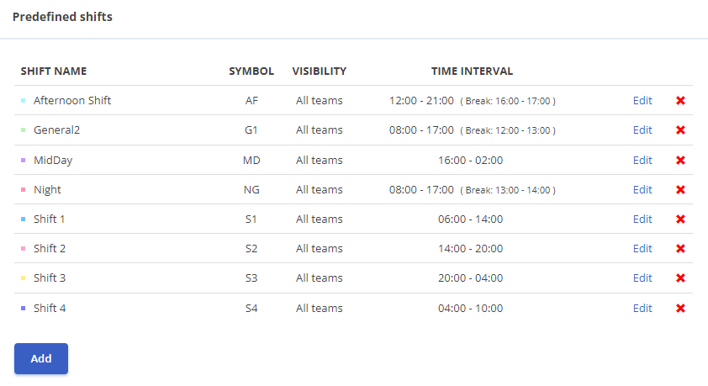This screenshot has width=708, height=386.
Task: Open the Night shift editor
Action: point(642,190)
